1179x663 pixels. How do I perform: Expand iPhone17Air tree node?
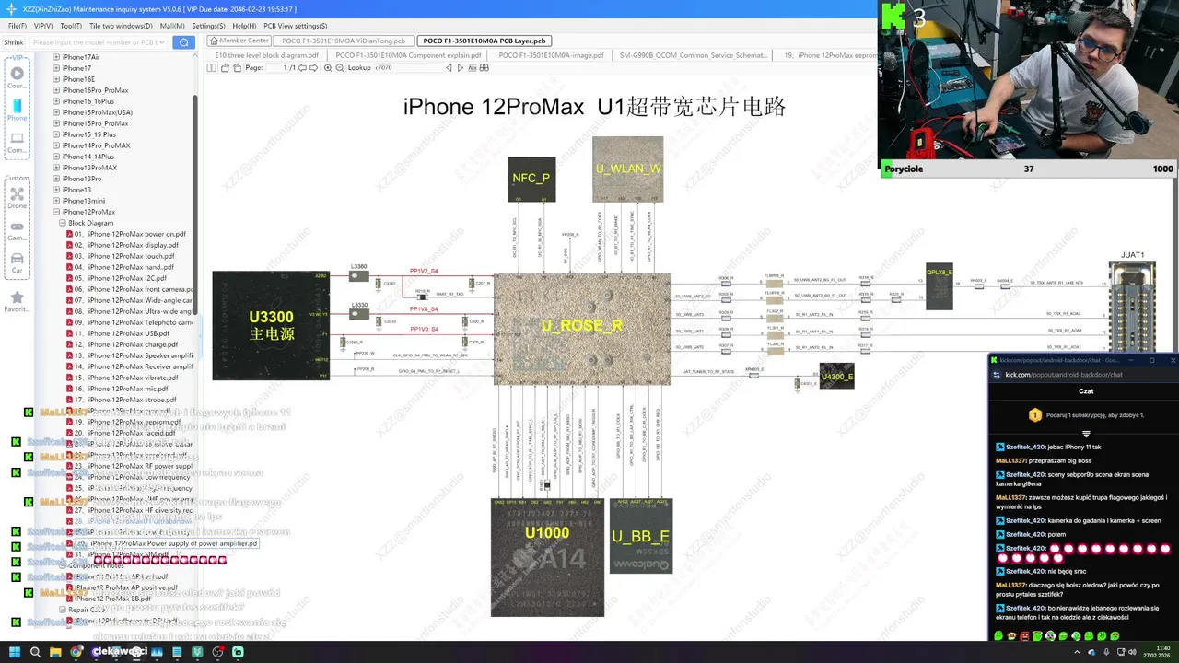56,57
